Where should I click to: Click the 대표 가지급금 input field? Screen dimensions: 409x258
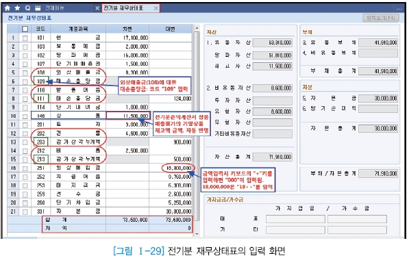coord(295,219)
